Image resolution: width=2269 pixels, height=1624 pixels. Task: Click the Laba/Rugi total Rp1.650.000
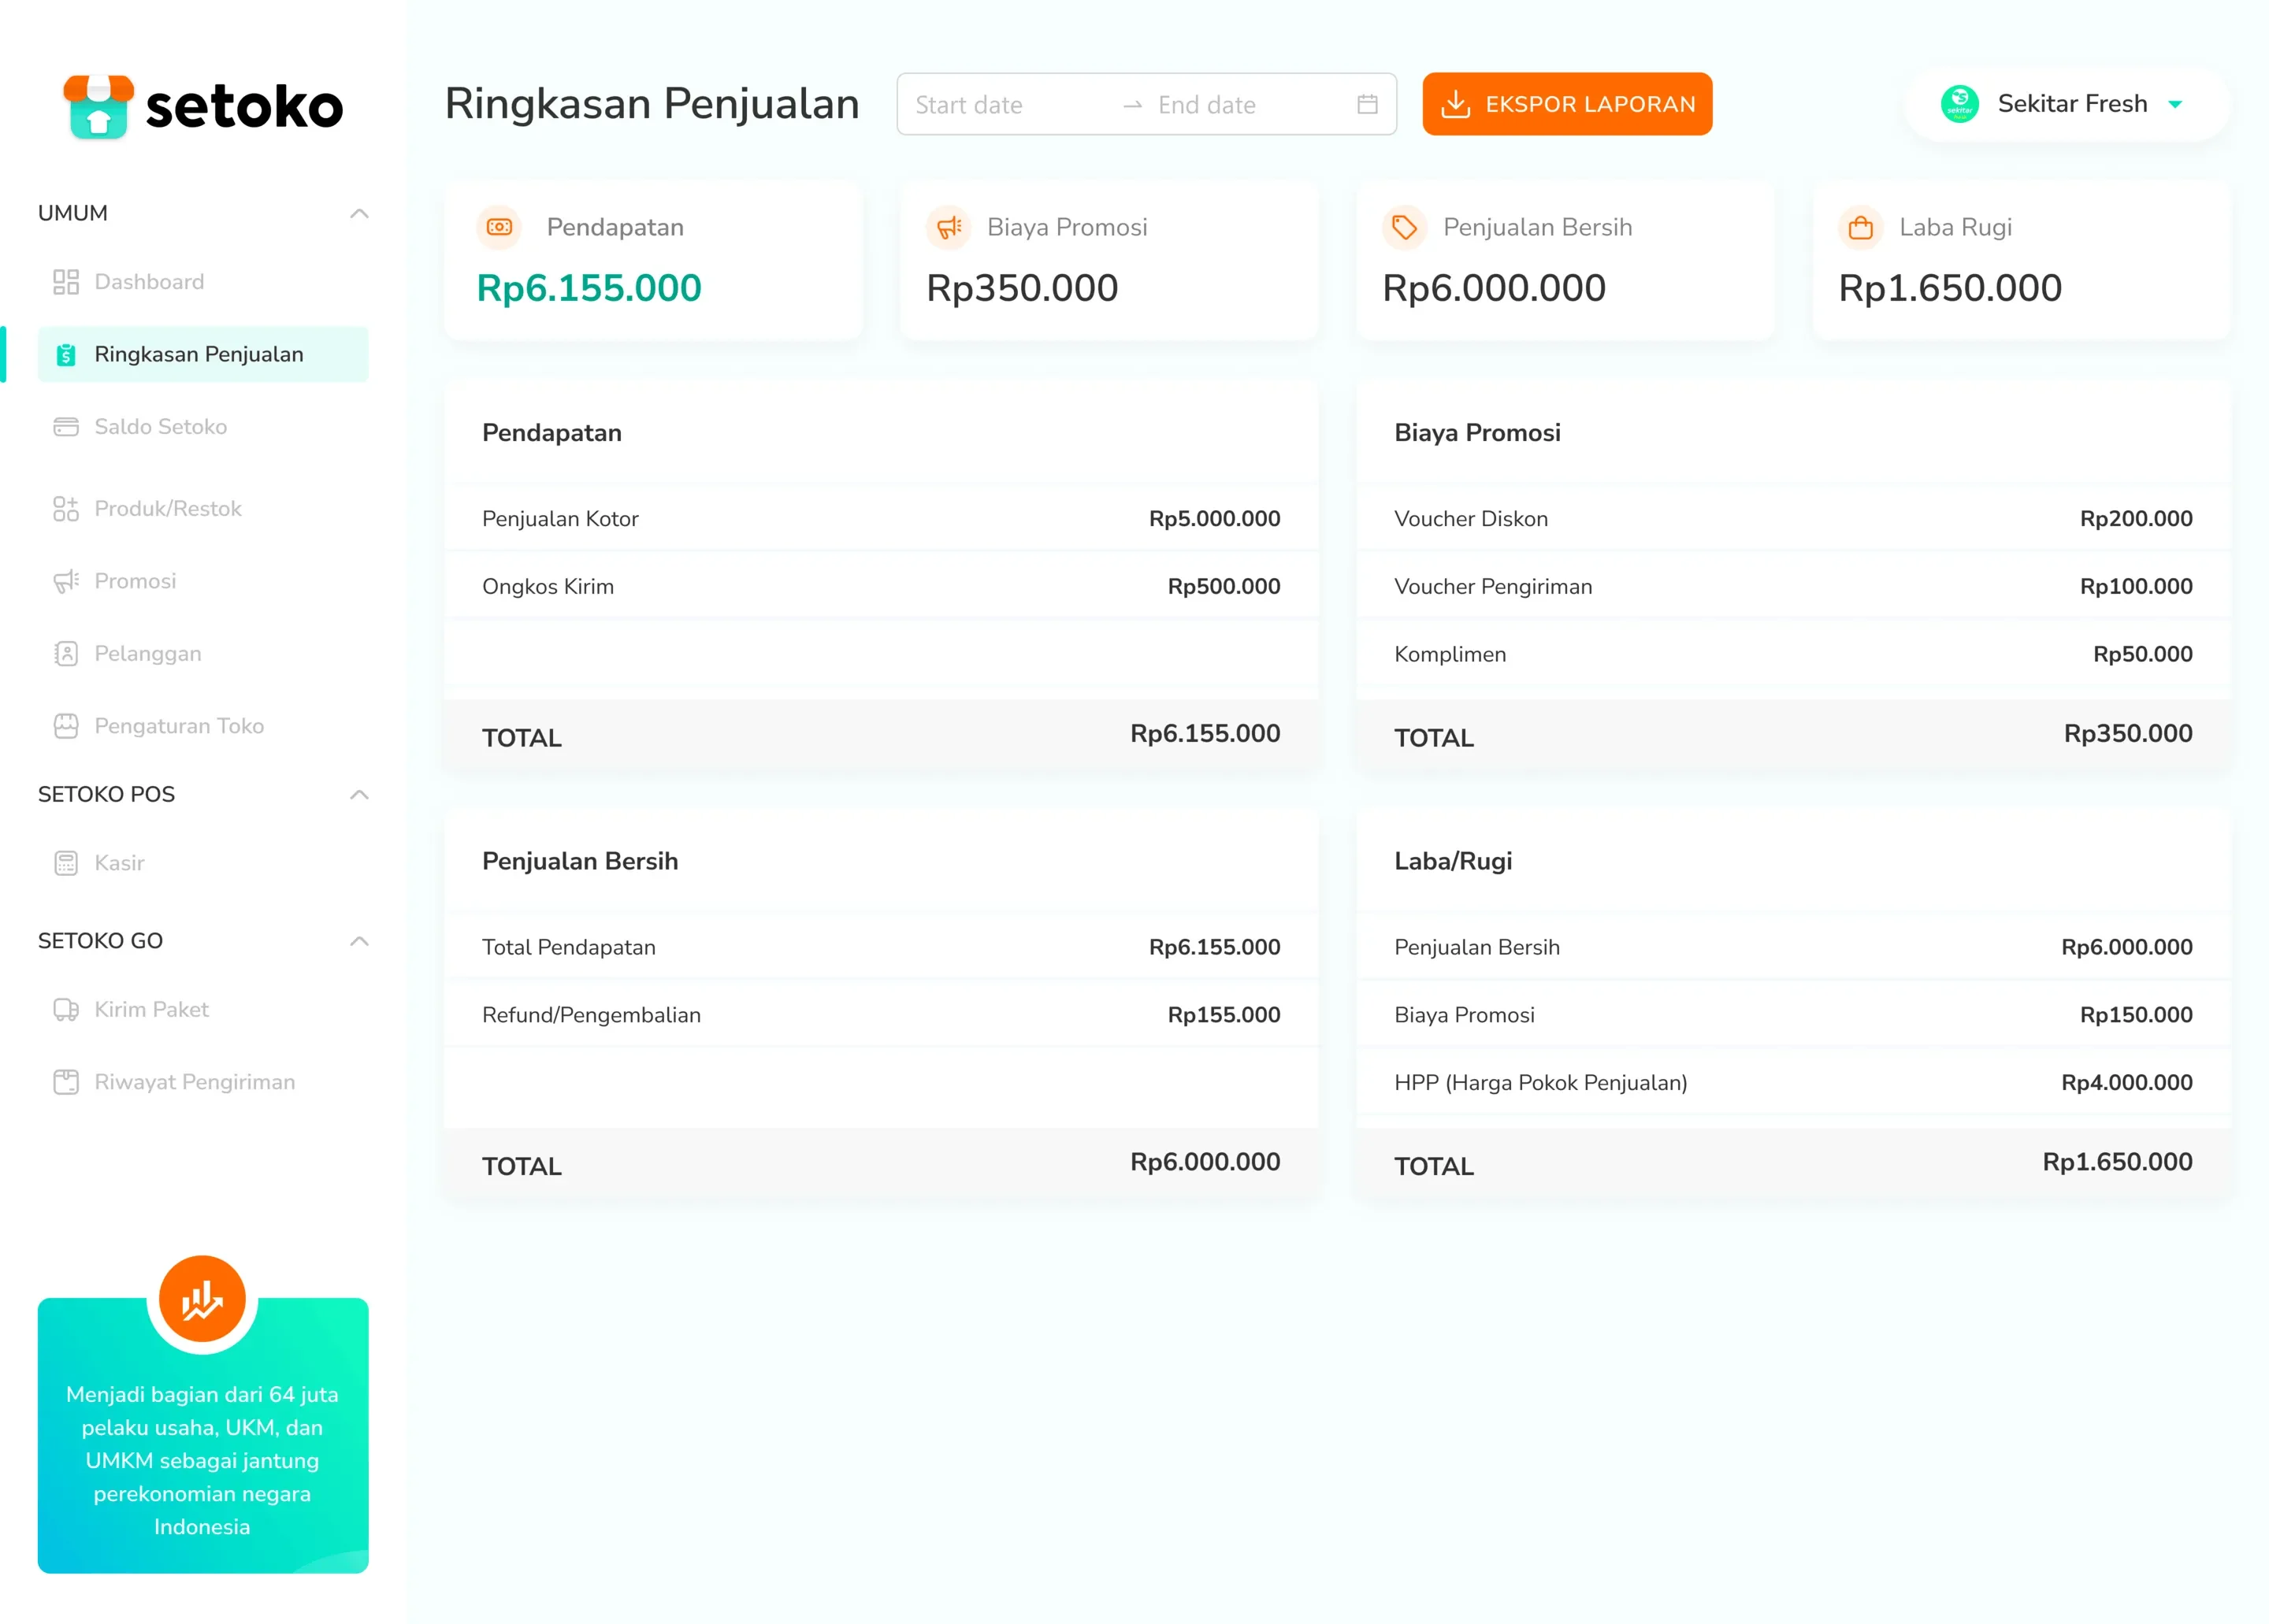2117,1162
